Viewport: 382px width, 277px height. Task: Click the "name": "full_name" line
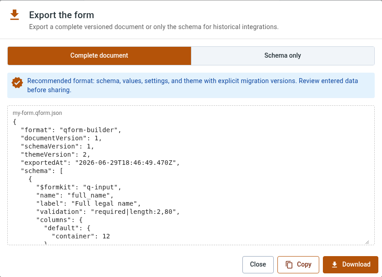point(75,196)
